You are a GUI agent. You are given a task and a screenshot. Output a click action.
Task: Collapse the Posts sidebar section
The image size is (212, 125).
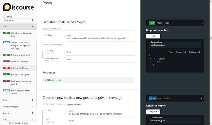click(x=18, y=27)
